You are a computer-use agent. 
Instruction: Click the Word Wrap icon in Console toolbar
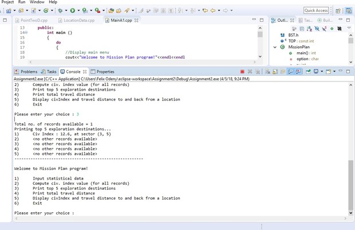pos(283,72)
